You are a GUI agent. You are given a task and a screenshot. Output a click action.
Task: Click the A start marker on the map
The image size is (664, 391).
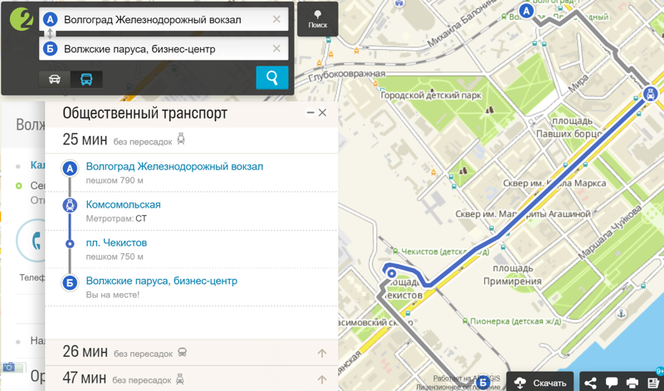tap(526, 11)
